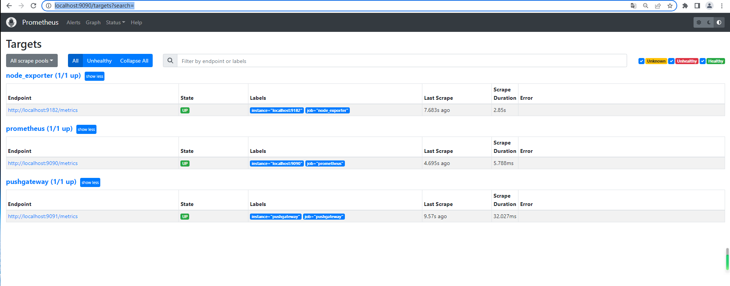Viewport: 730px width, 286px height.
Task: Switch to dark theme moon icon
Action: (x=709, y=22)
